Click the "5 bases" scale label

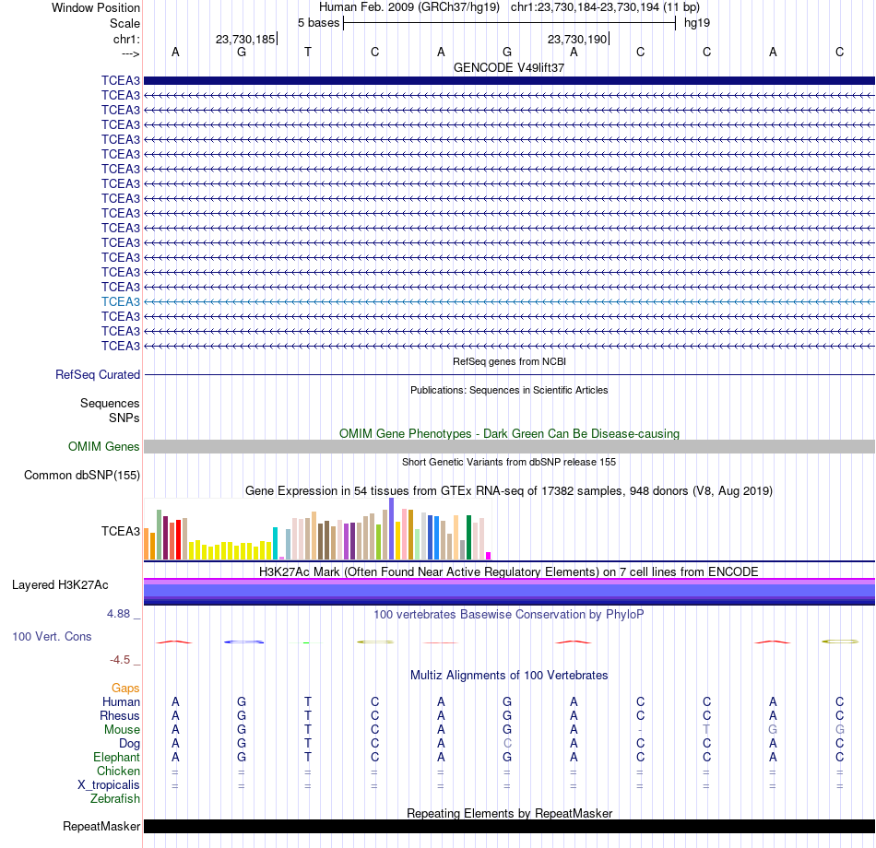318,23
